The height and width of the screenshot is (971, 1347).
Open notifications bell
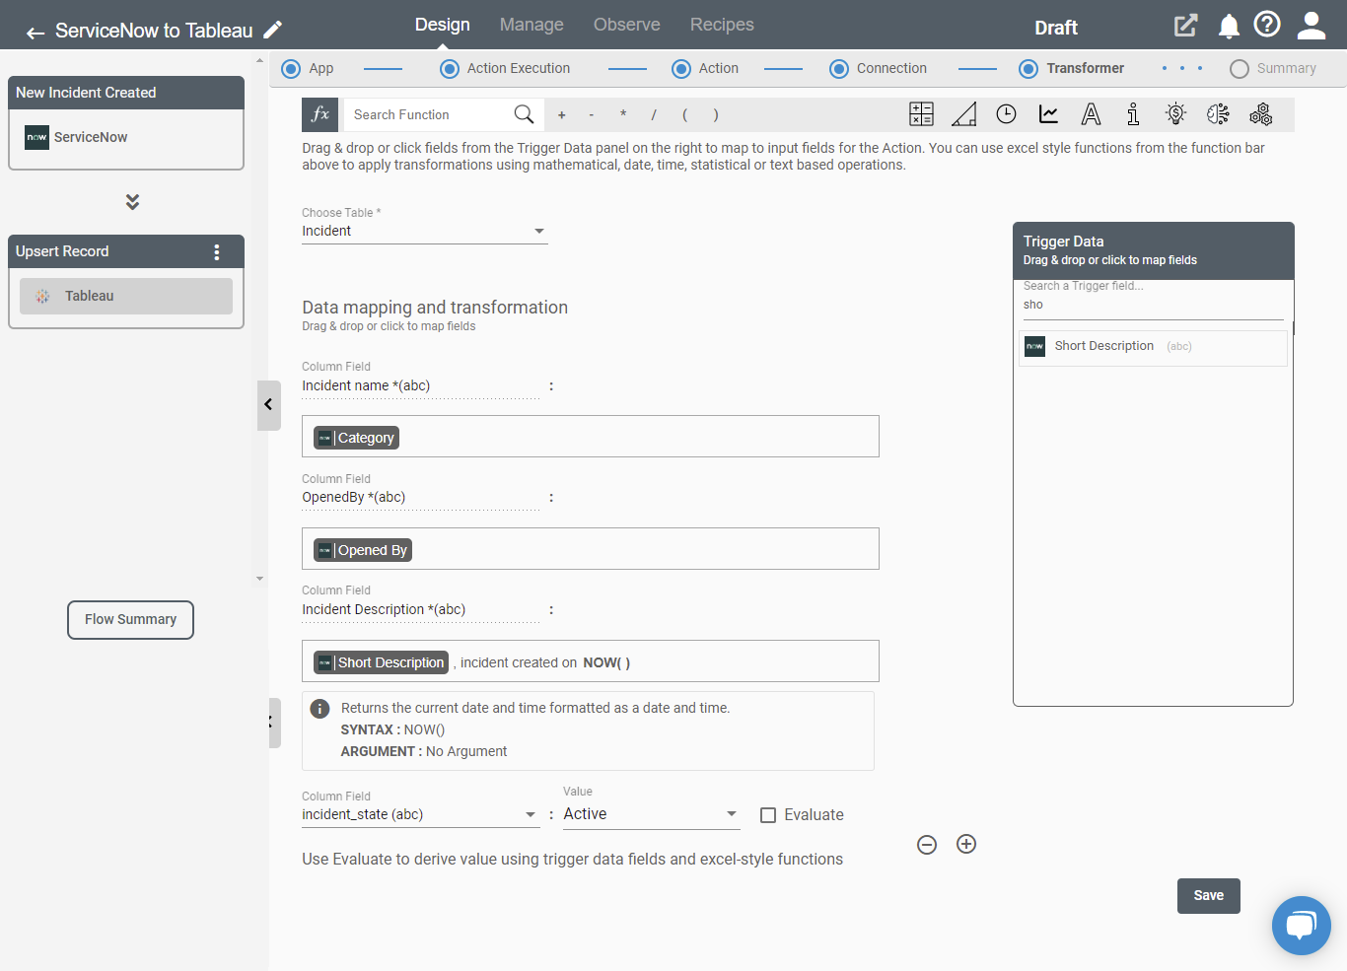(x=1229, y=27)
